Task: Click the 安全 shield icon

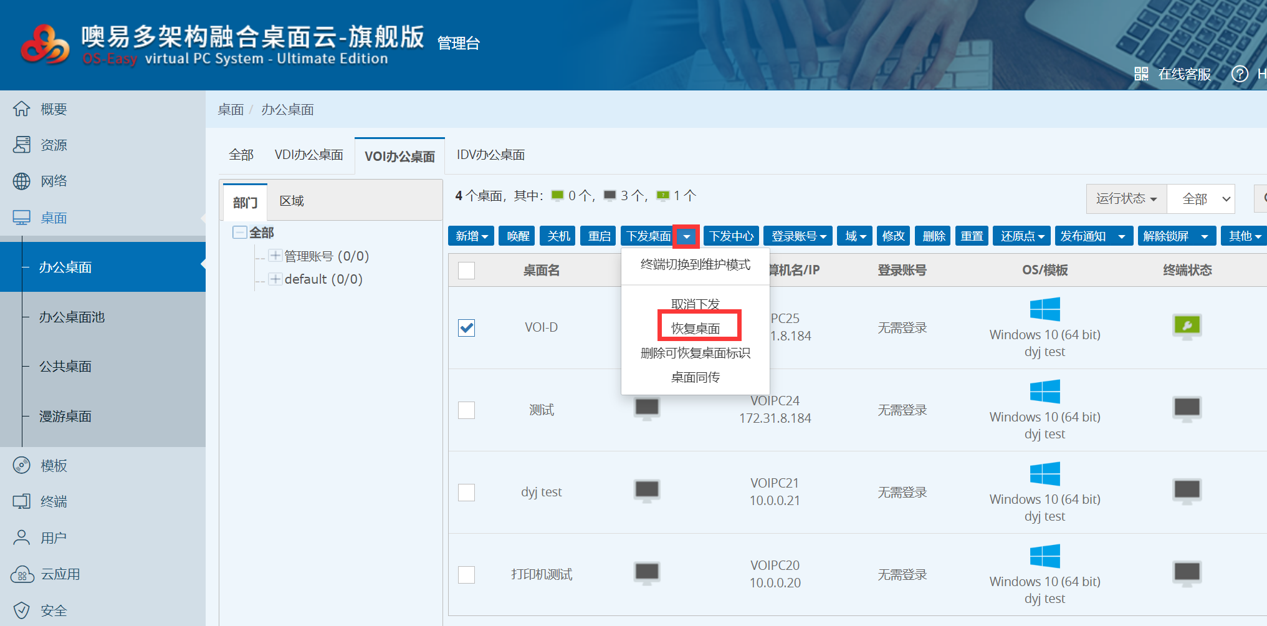Action: (x=22, y=610)
